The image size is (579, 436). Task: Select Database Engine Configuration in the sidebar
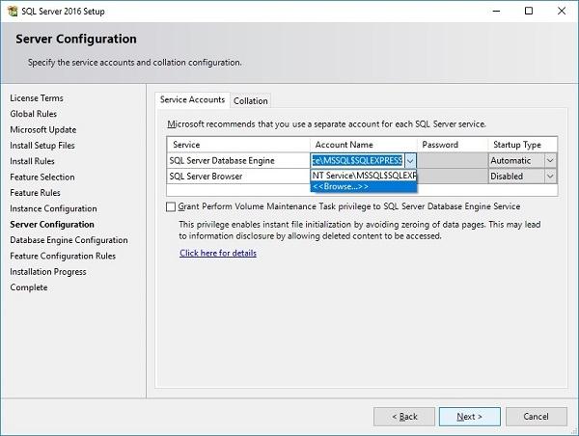(x=69, y=240)
